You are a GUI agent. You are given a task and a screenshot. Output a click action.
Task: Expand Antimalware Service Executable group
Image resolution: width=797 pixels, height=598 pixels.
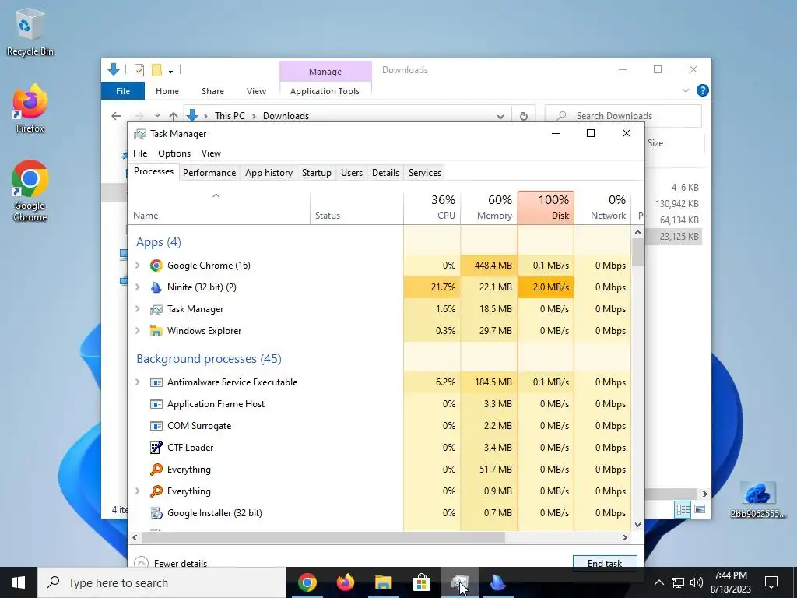(x=137, y=382)
